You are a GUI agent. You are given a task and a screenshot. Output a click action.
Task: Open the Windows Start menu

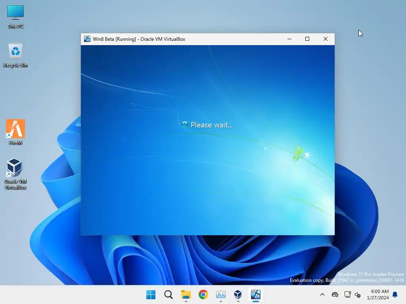151,294
